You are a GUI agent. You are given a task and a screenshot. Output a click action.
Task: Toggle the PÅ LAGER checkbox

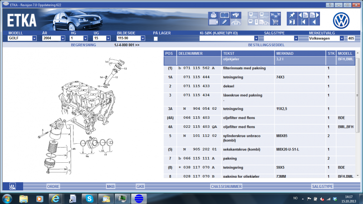click(x=156, y=39)
